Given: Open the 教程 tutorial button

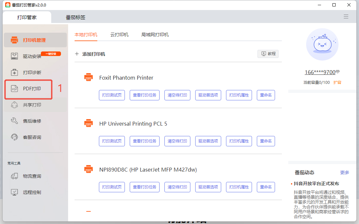Looking at the screenshot, I should tap(268, 54).
